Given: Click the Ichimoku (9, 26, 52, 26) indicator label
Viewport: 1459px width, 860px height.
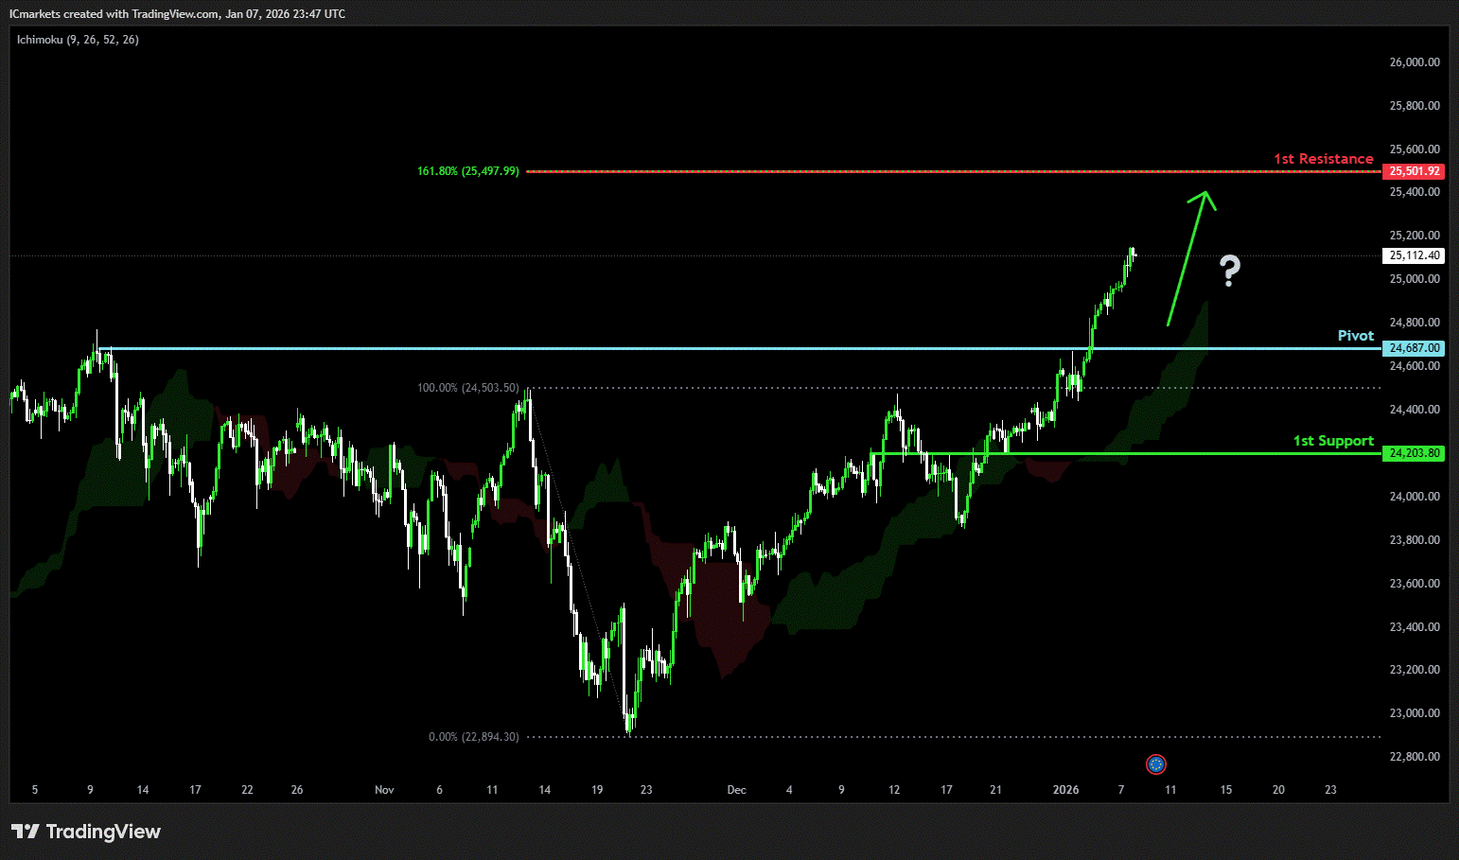Looking at the screenshot, I should (78, 40).
